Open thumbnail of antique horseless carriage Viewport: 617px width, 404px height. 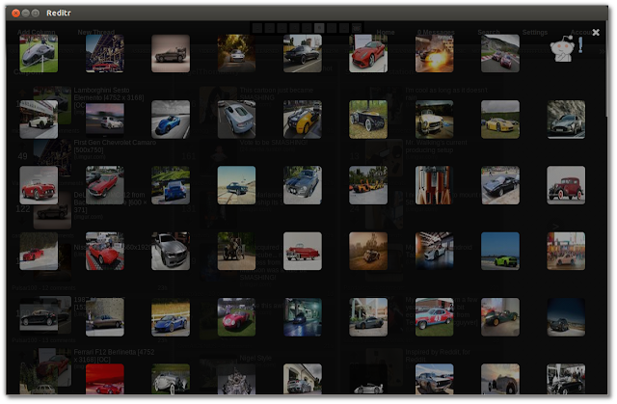coord(236,251)
